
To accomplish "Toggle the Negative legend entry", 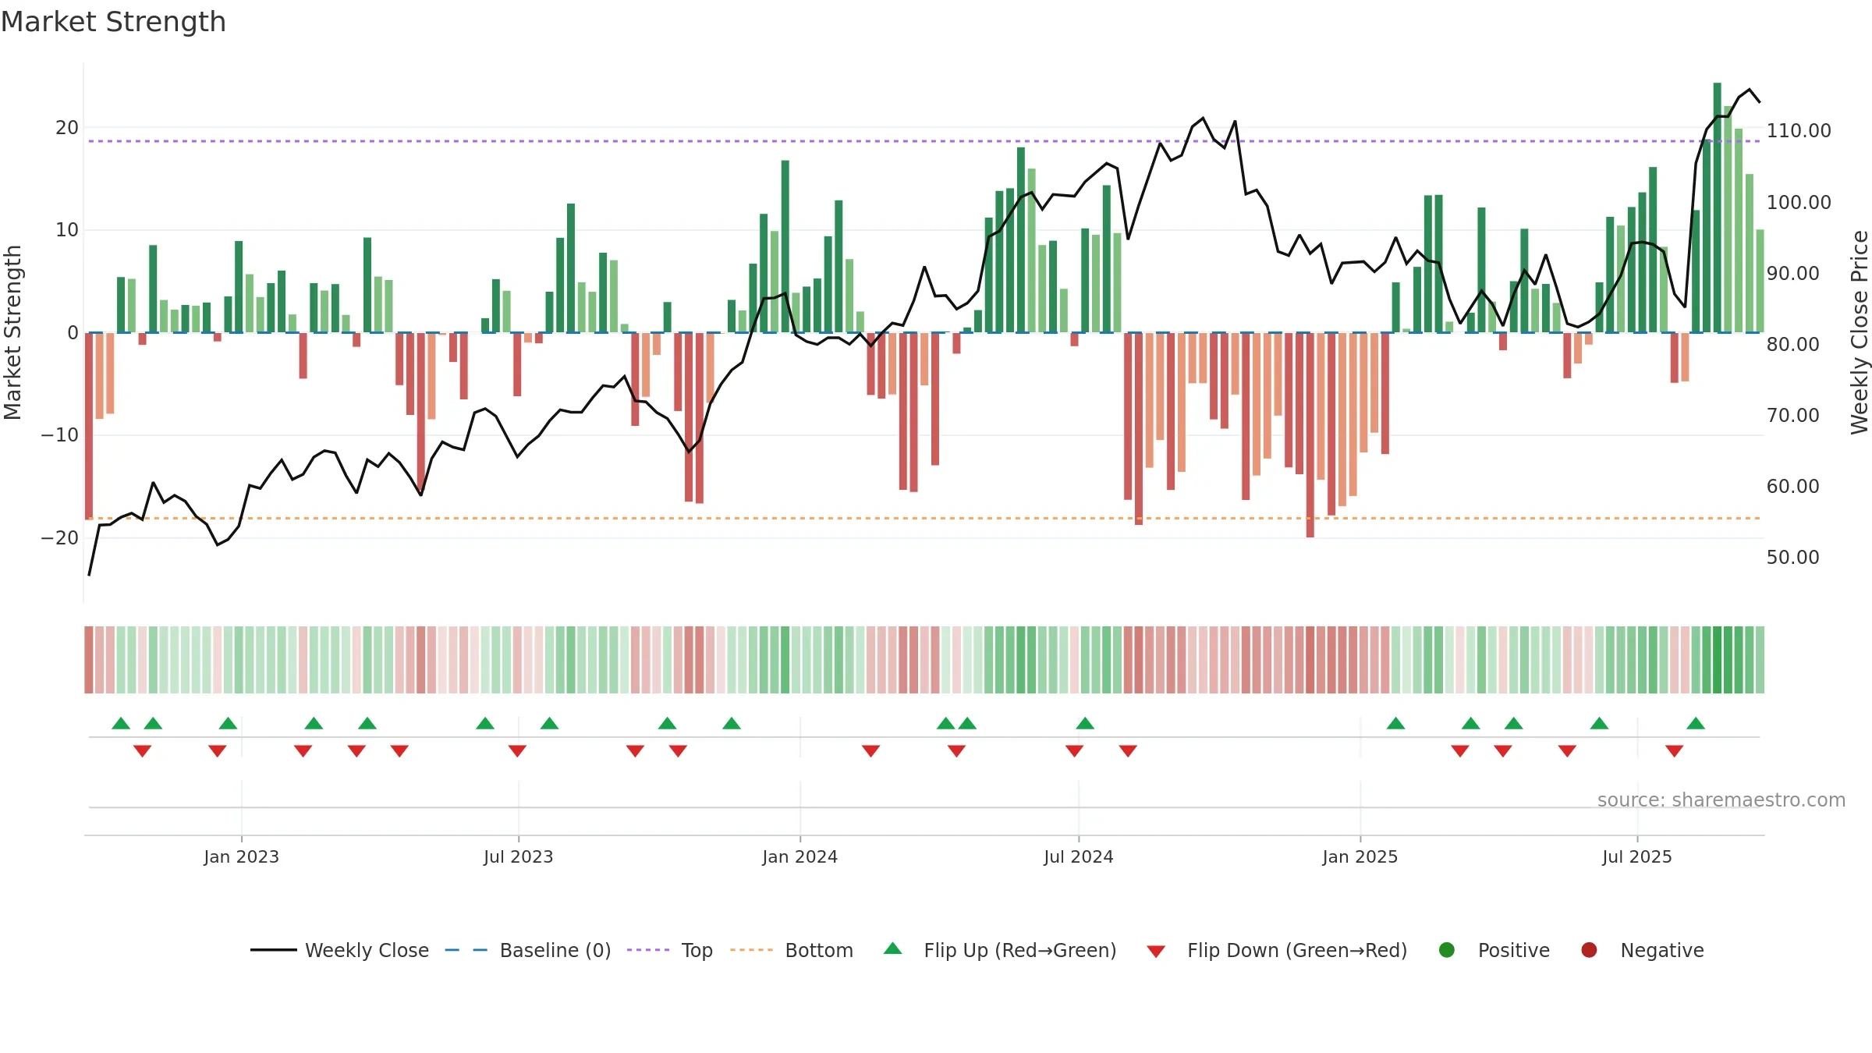I will coord(1642,950).
